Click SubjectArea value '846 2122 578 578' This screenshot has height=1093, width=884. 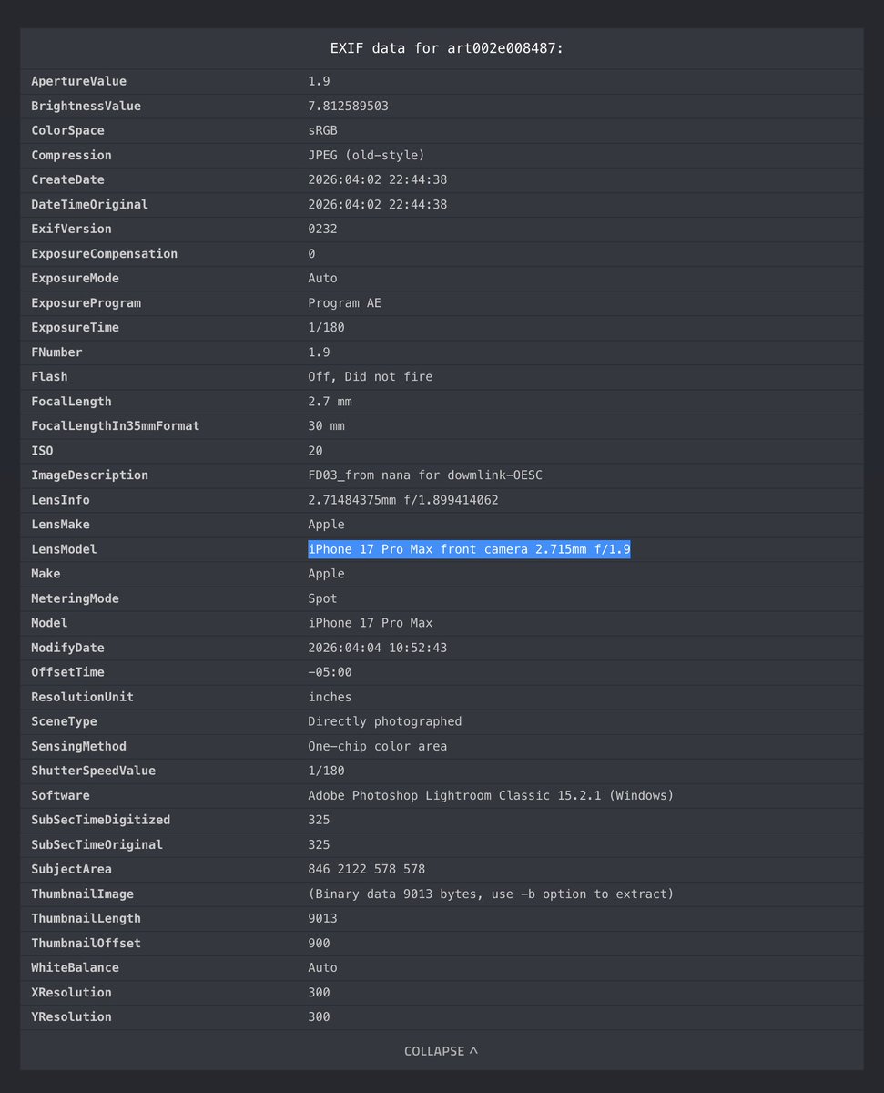pos(366,869)
